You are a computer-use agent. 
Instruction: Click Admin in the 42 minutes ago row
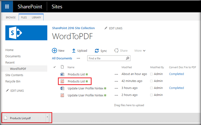[x=158, y=81]
